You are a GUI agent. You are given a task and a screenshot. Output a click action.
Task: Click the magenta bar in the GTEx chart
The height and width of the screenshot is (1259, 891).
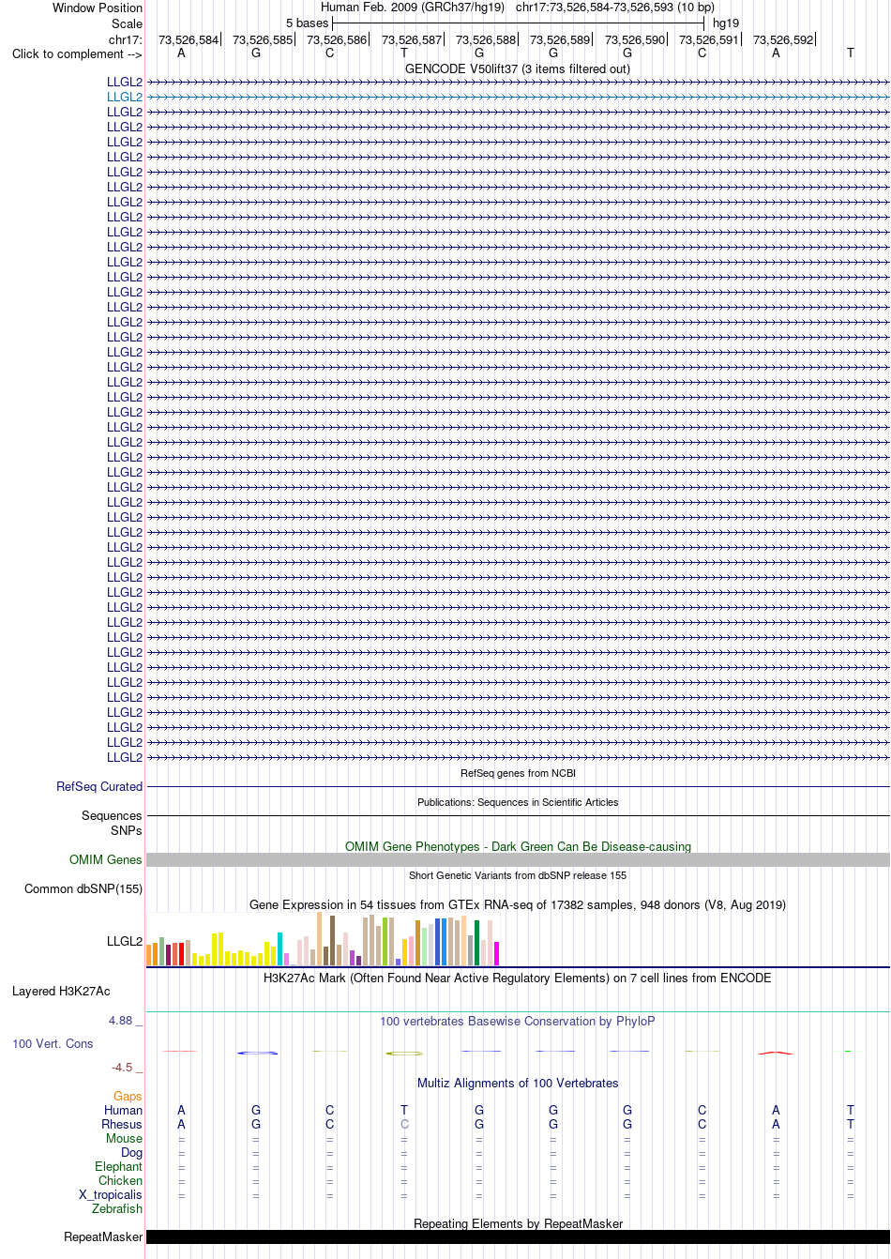(x=497, y=953)
